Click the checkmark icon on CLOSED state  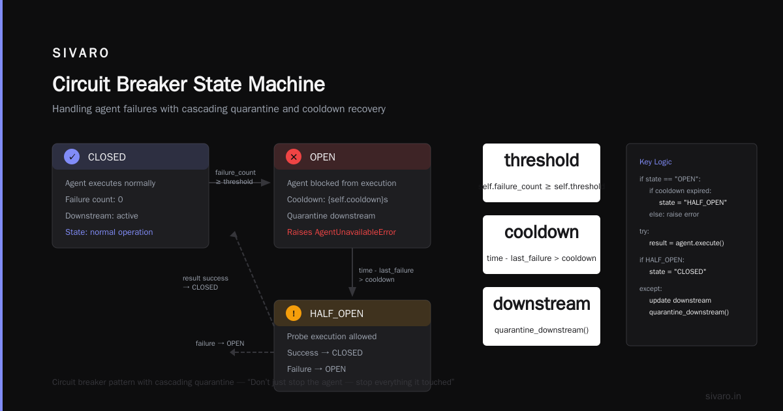pos(72,157)
